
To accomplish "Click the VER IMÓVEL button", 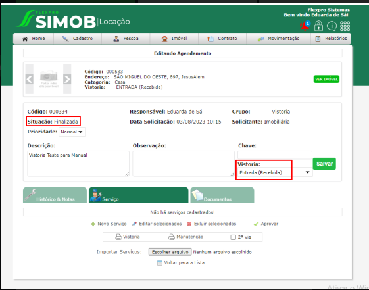I will tap(326, 79).
